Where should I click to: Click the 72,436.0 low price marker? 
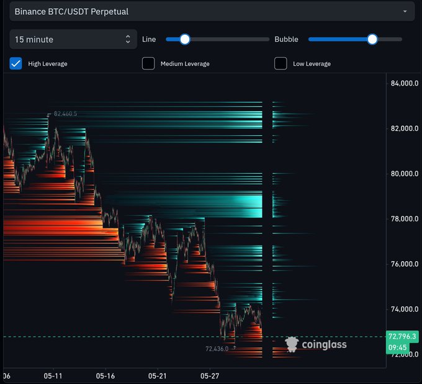point(217,349)
